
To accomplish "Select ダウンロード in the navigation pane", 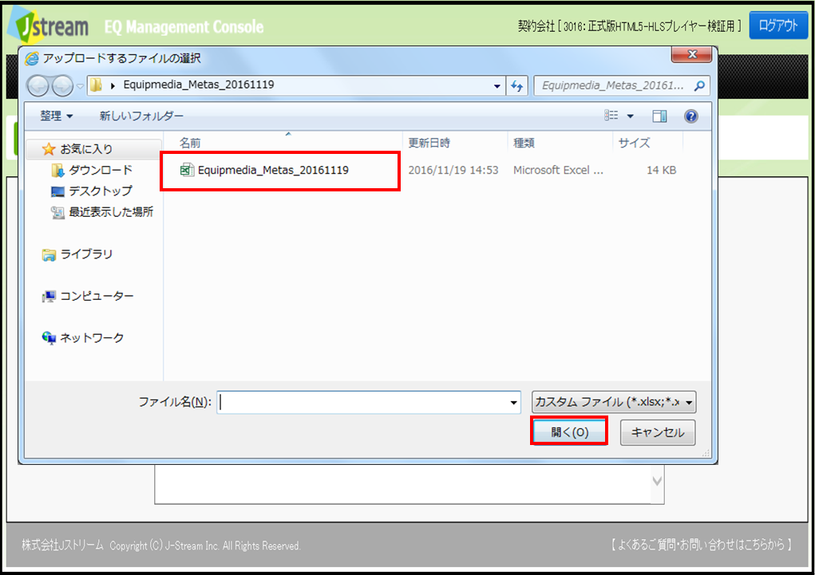I will point(100,170).
